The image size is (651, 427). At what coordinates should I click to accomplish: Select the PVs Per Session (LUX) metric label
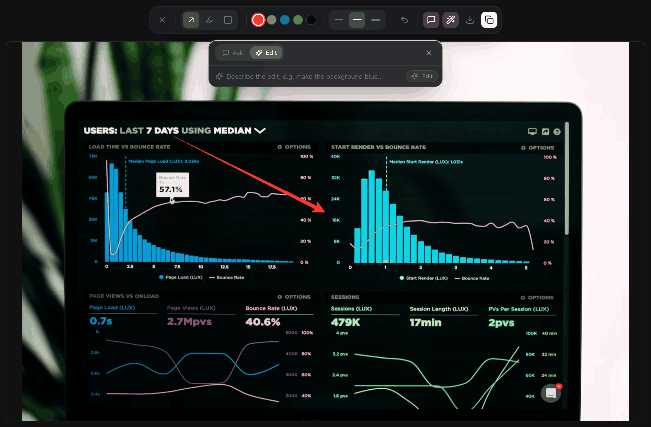click(518, 309)
